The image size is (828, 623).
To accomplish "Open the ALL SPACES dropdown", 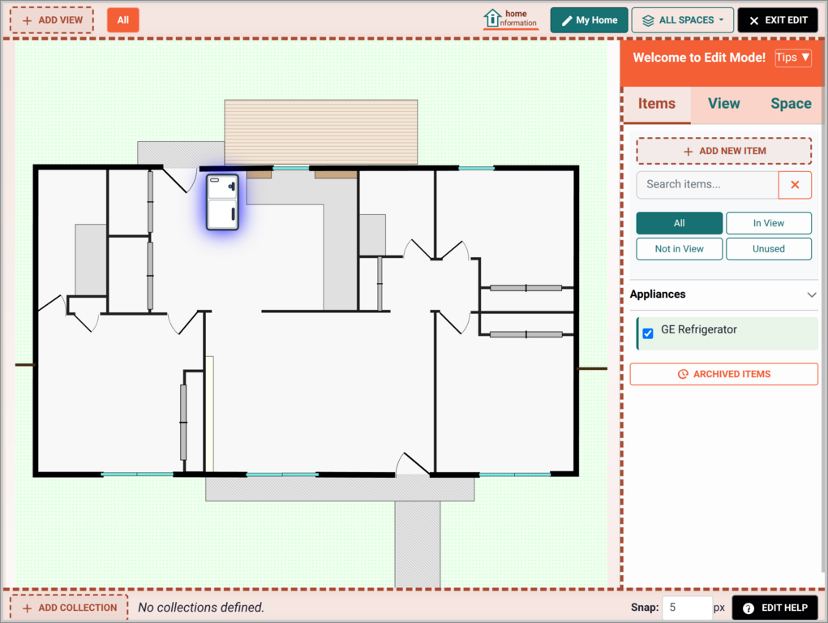I will point(682,20).
